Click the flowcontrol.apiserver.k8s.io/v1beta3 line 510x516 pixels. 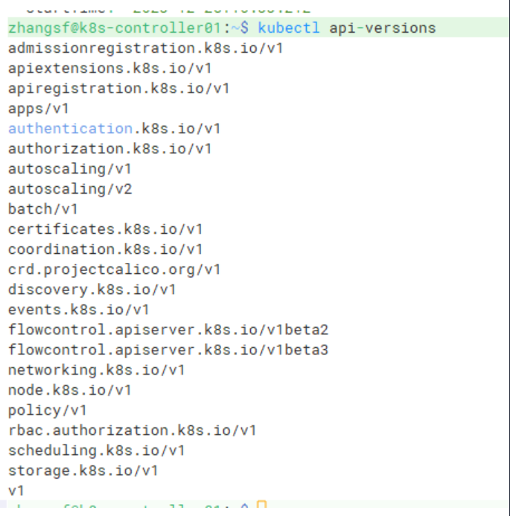point(168,350)
